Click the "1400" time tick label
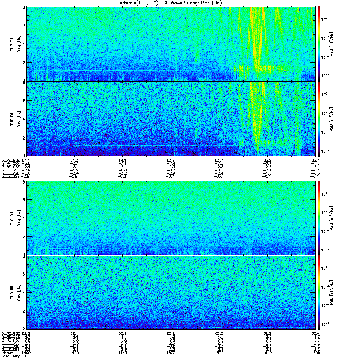 (27, 353)
